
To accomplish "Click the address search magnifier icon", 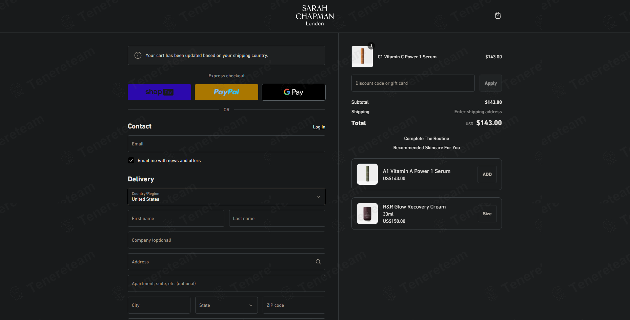I will pos(318,262).
